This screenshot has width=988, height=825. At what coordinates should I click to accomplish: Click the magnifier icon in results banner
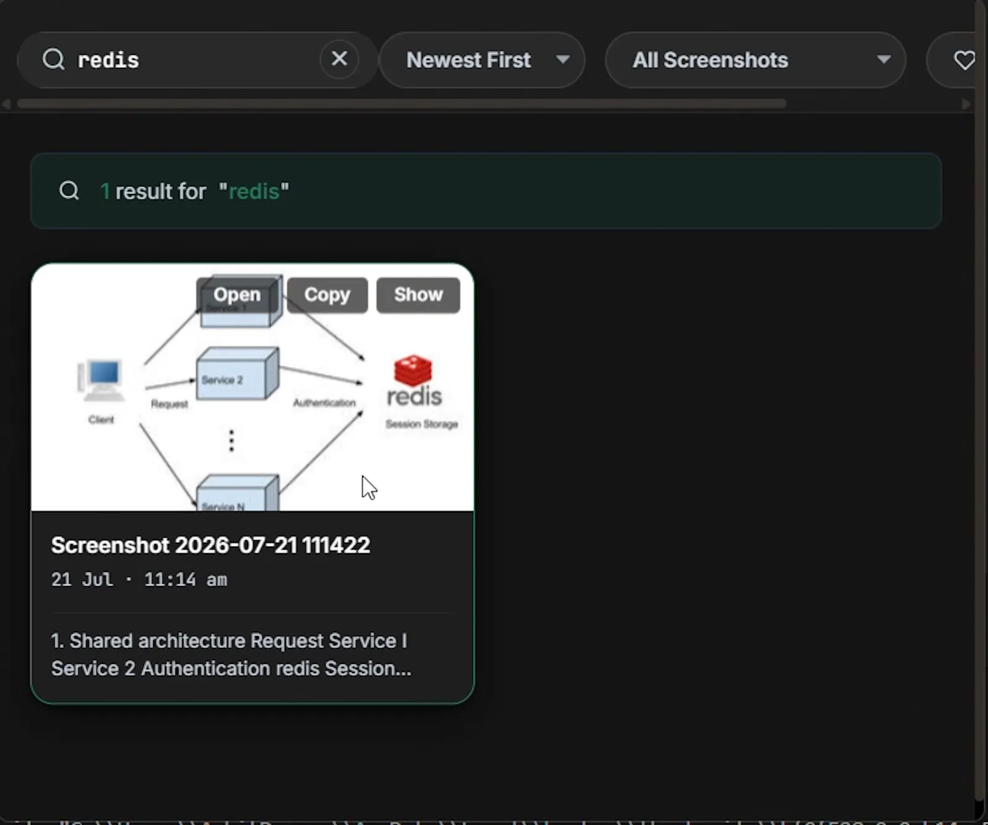(x=69, y=191)
